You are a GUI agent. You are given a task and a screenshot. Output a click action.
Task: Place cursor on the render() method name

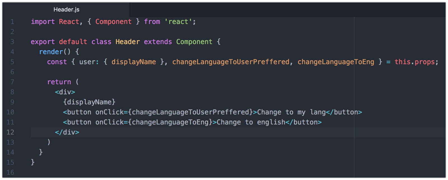tap(51, 52)
